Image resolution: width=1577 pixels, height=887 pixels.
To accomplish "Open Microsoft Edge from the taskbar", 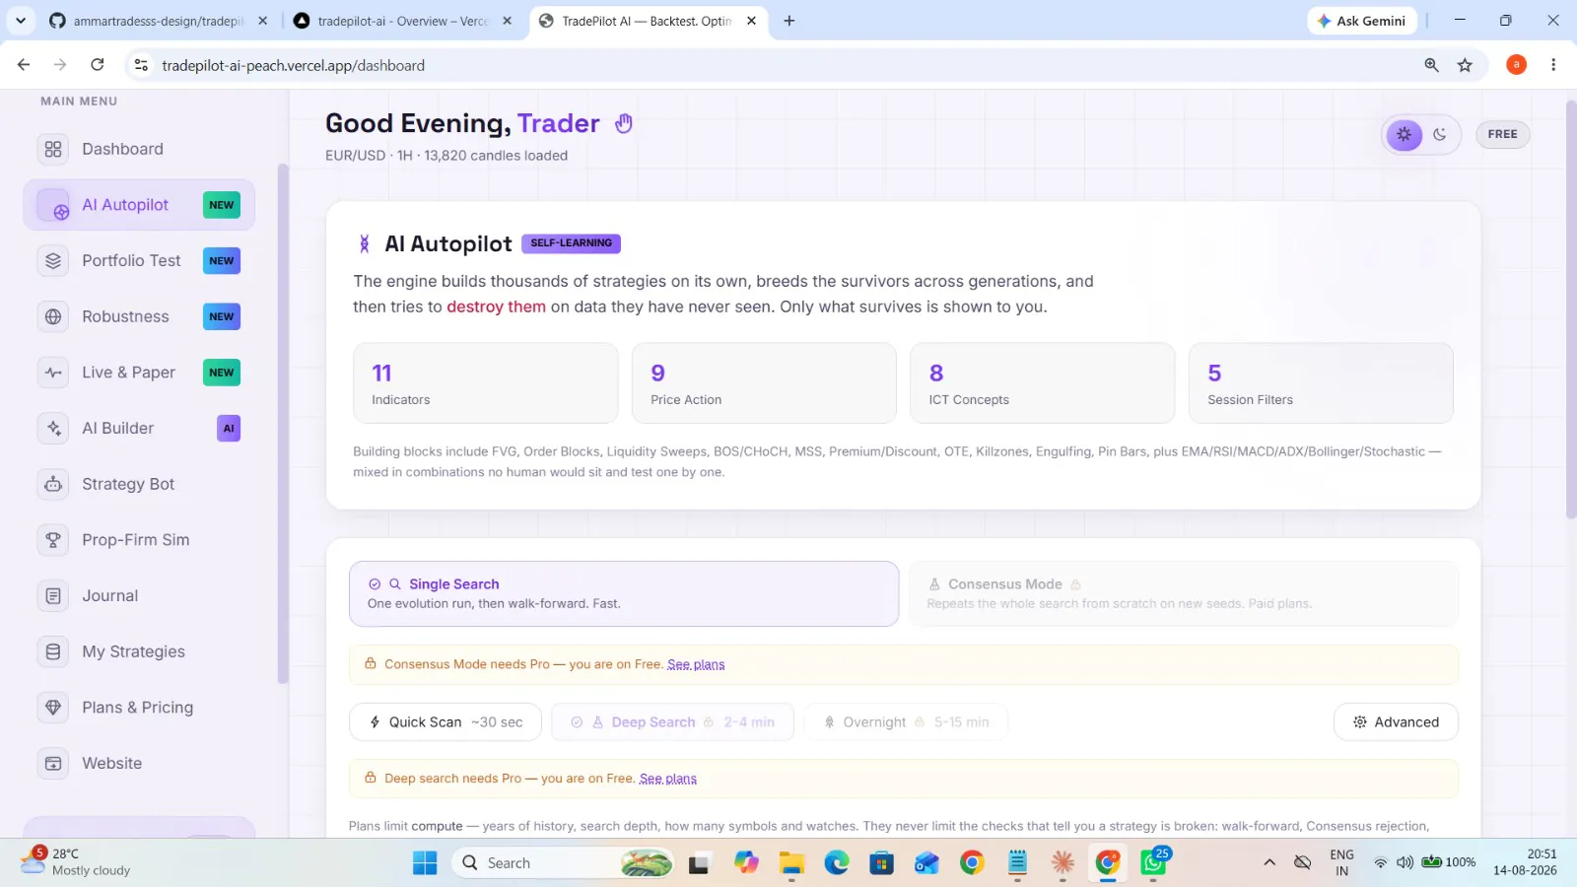I will coord(837,863).
